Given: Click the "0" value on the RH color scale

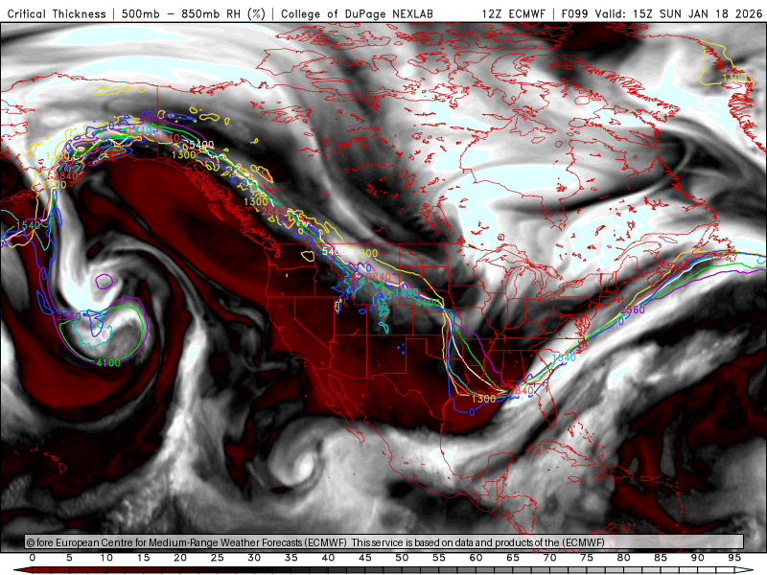Looking at the screenshot, I should pyautogui.click(x=33, y=558).
